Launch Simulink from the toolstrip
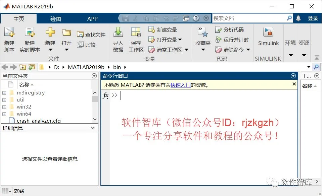This screenshot has height=196, width=322. click(x=268, y=36)
